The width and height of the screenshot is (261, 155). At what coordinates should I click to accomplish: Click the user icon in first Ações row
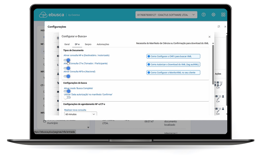(218, 85)
